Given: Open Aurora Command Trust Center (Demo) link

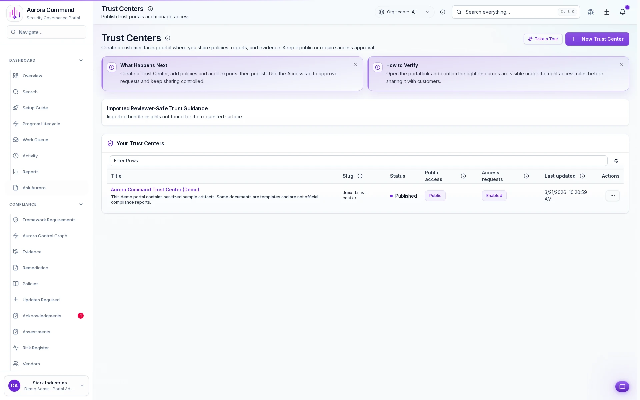Looking at the screenshot, I should point(155,189).
